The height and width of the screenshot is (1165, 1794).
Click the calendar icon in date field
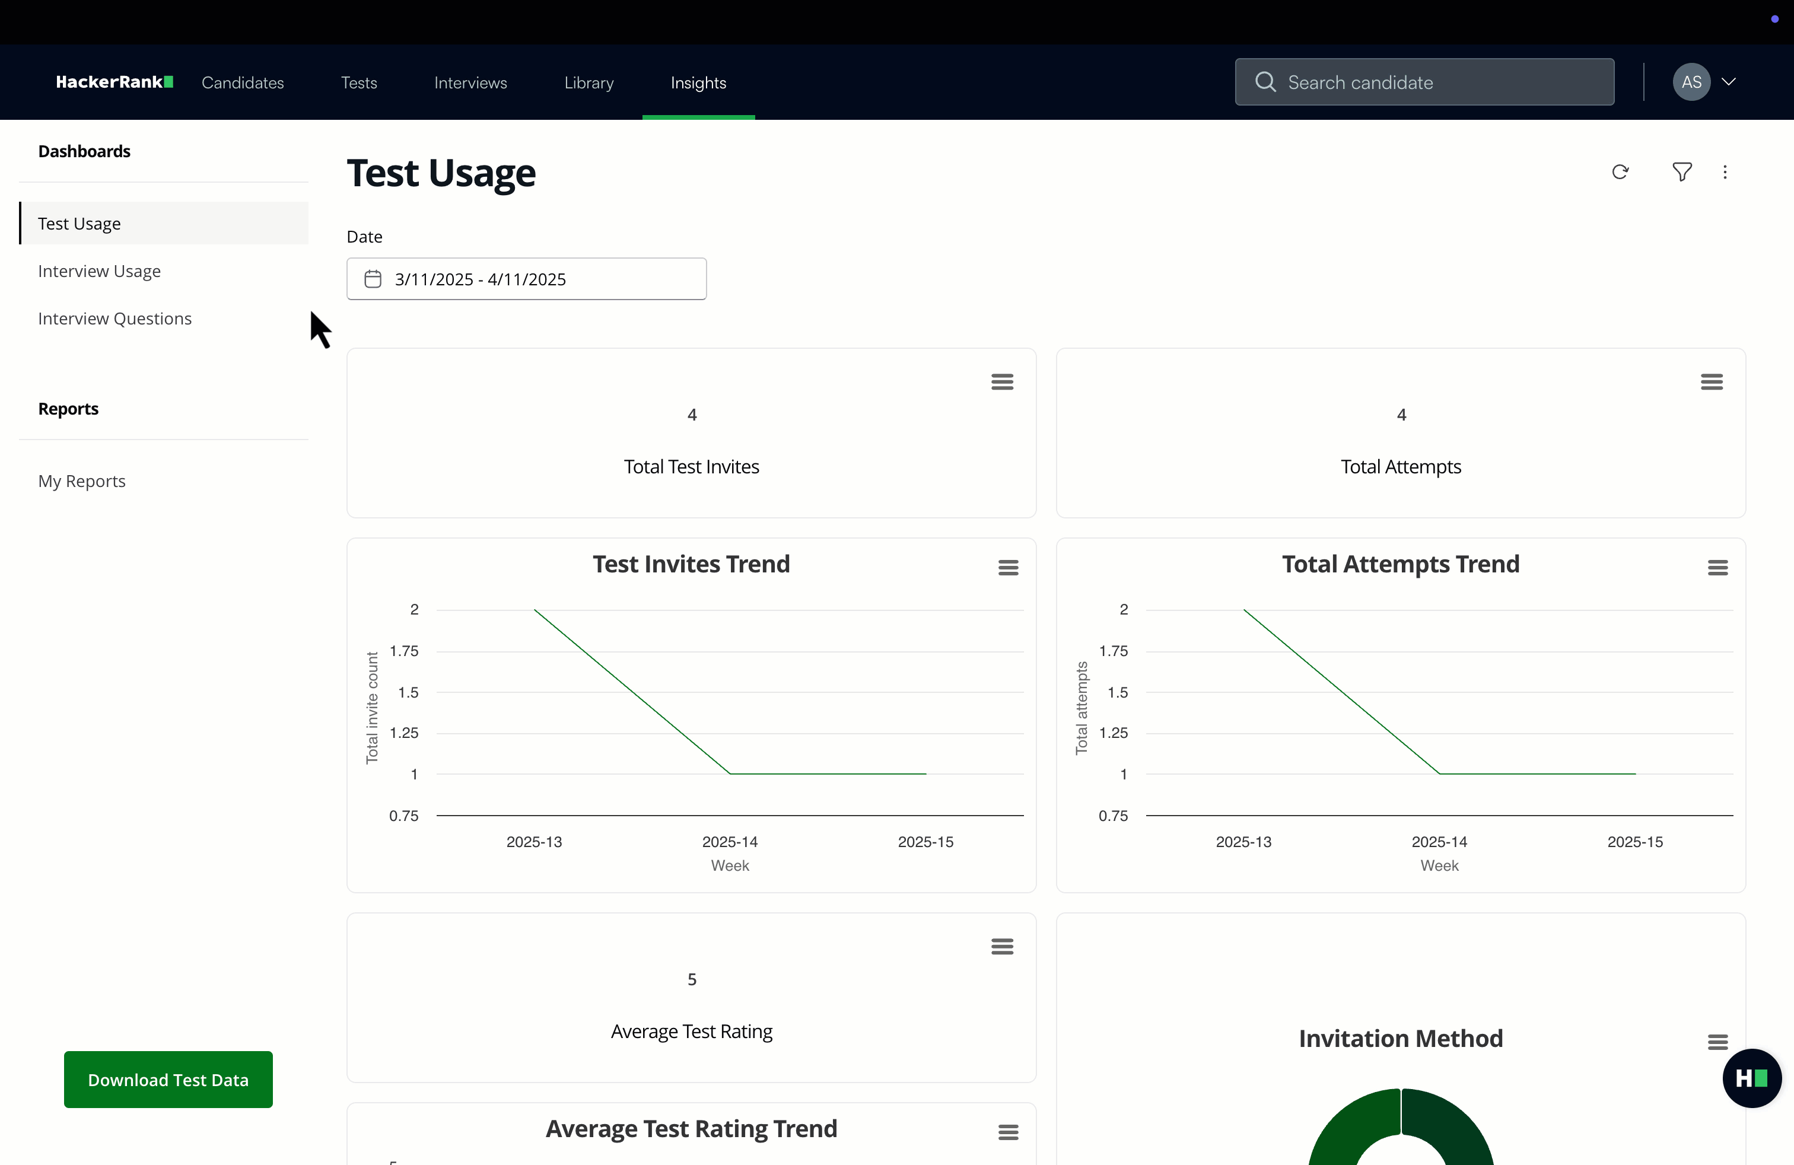[373, 279]
